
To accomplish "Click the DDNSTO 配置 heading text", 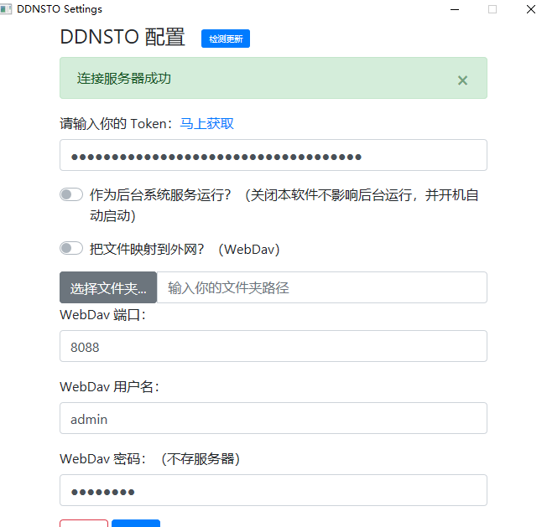I will coord(122,37).
